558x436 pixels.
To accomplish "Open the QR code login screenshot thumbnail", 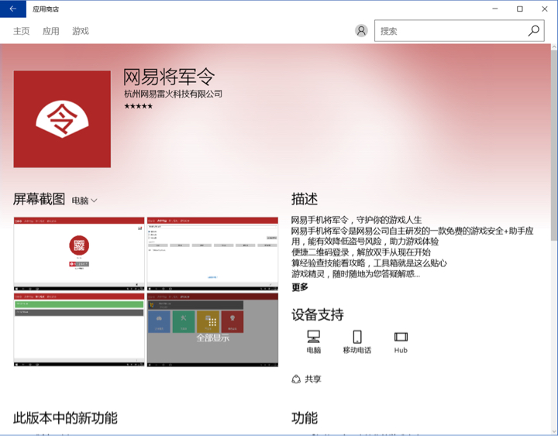I will [x=79, y=253].
